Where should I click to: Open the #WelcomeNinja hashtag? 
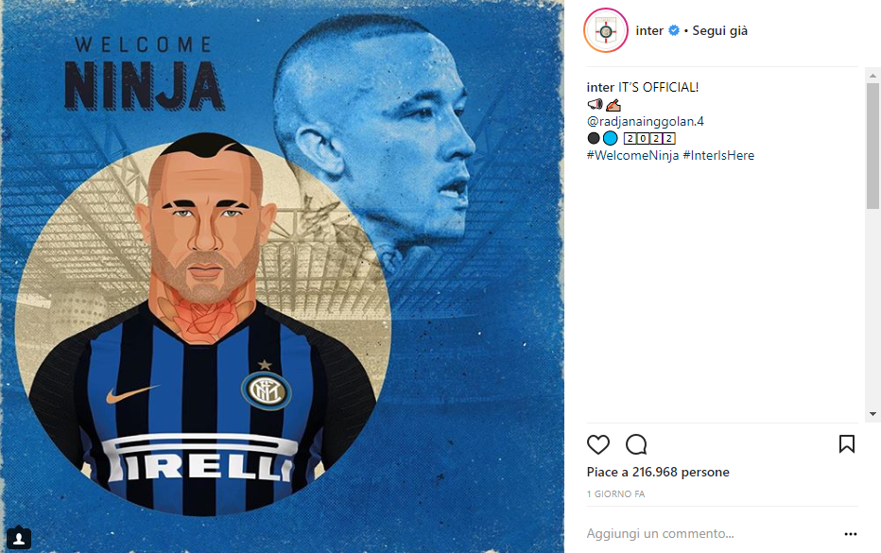click(x=632, y=156)
